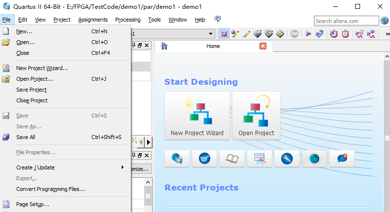Click New Project Wizard large button
The height and width of the screenshot is (212, 390).
(x=197, y=116)
